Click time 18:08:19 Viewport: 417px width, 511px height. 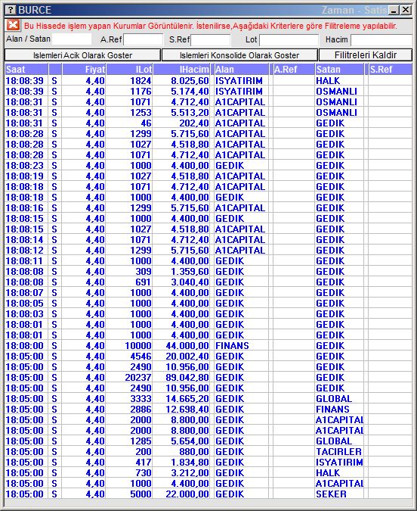tap(25, 176)
